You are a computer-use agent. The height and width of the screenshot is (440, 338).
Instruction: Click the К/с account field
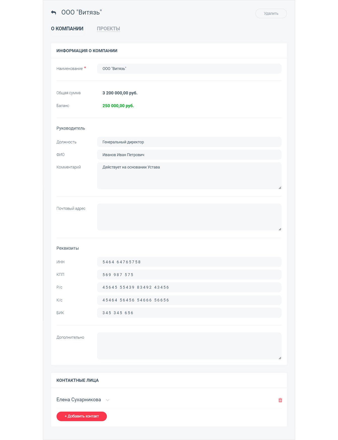pos(189,300)
